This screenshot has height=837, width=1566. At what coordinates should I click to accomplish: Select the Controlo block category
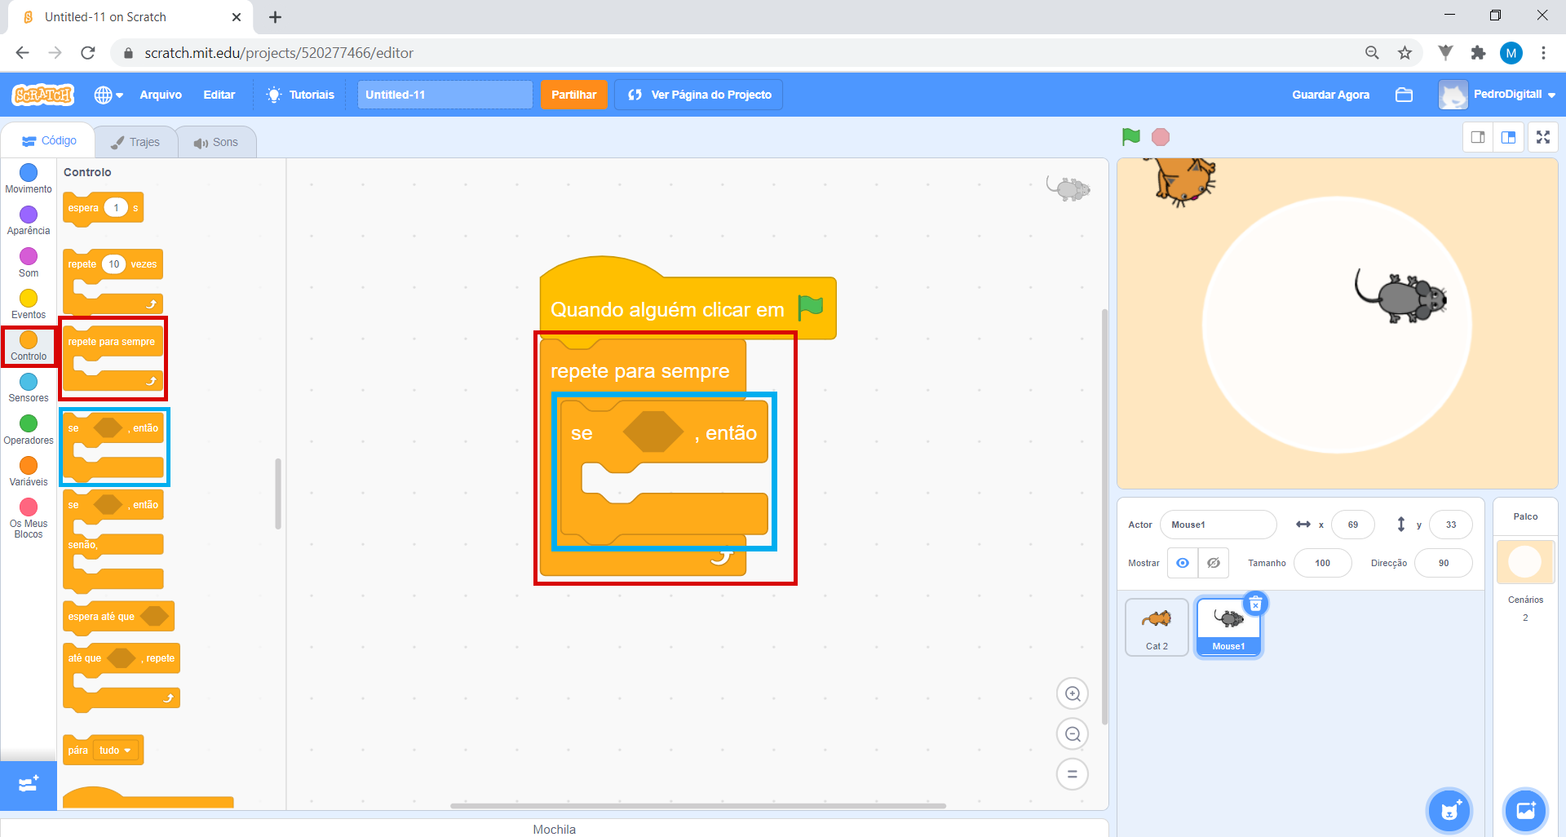(x=29, y=346)
